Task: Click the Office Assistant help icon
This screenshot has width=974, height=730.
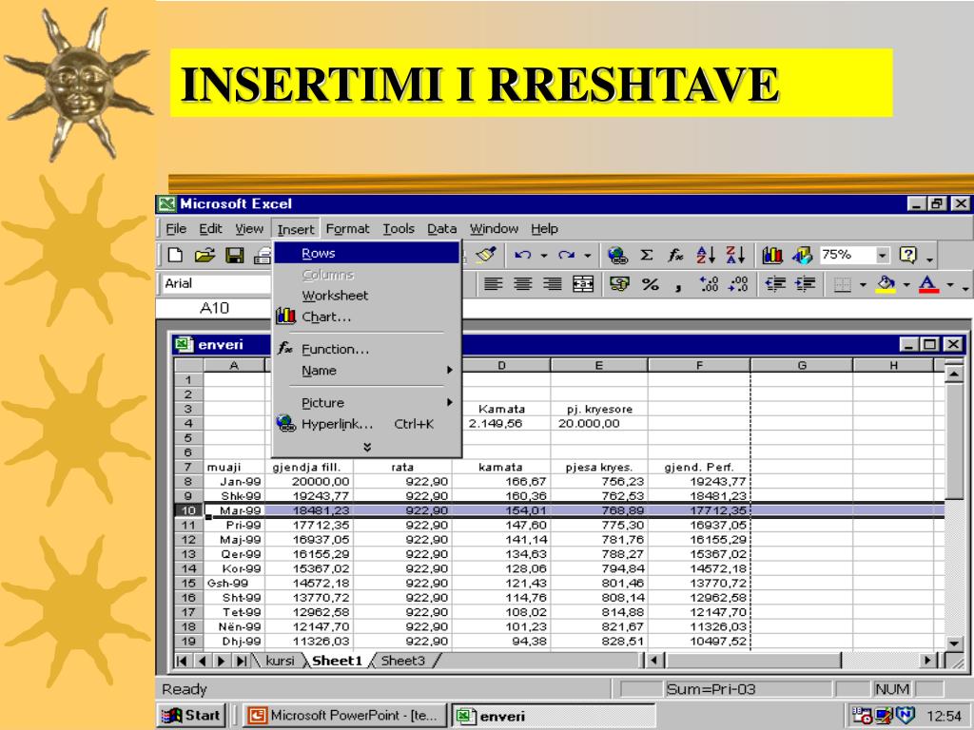Action: tap(907, 255)
